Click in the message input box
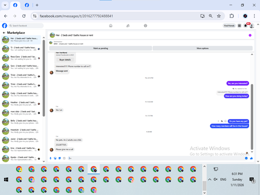 (156, 158)
